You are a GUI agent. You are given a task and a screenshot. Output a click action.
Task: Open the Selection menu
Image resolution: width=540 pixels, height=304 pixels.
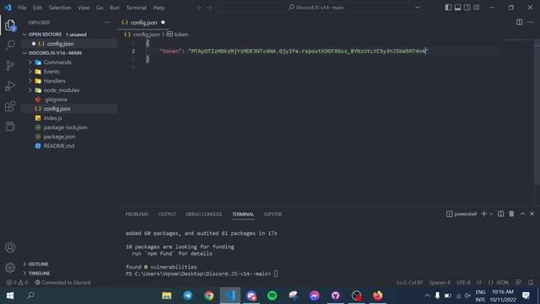click(60, 8)
